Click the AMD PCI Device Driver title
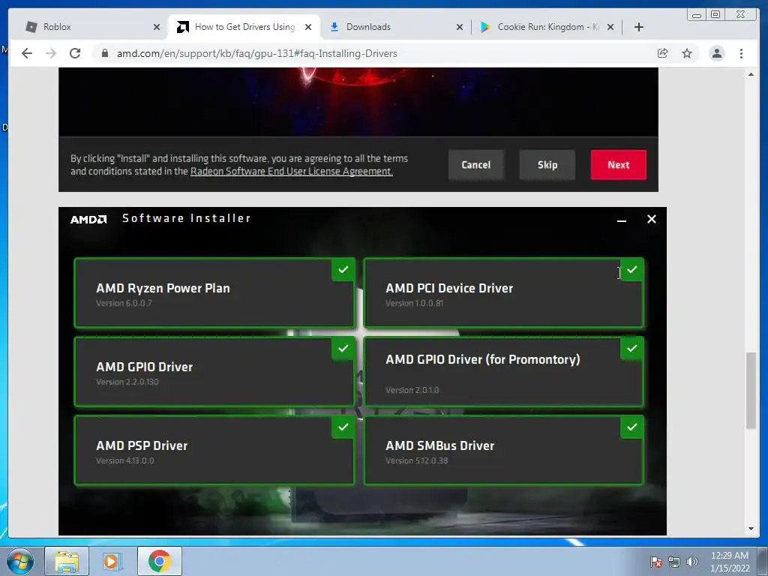768x576 pixels. pyautogui.click(x=449, y=289)
